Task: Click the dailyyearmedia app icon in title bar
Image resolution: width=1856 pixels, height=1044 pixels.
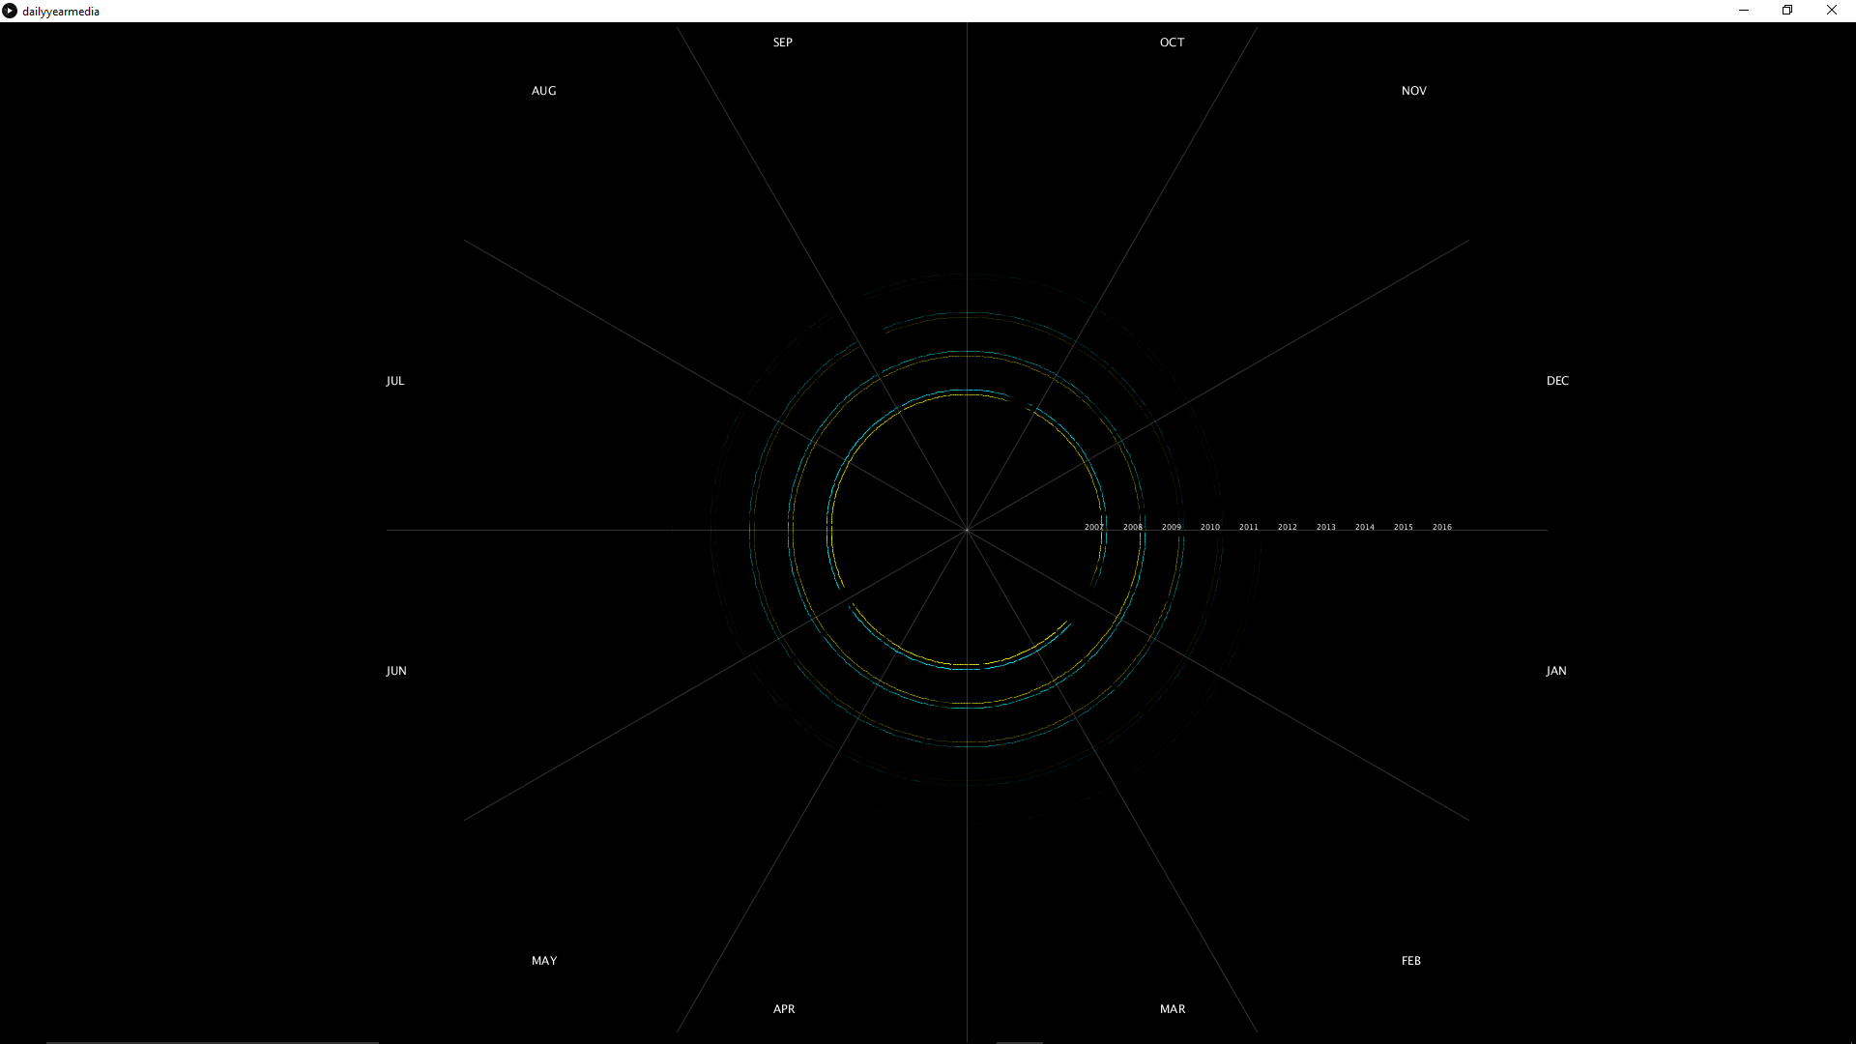Action: [10, 11]
